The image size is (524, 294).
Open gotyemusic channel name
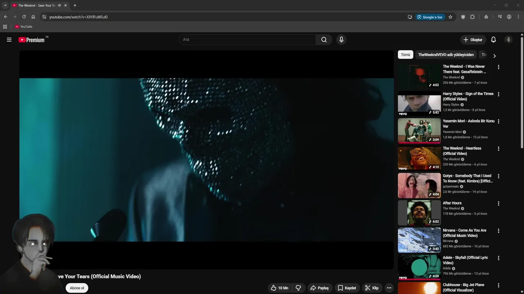451,187
